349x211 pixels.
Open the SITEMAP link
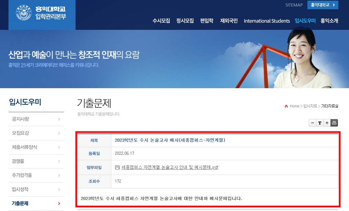pyautogui.click(x=294, y=5)
